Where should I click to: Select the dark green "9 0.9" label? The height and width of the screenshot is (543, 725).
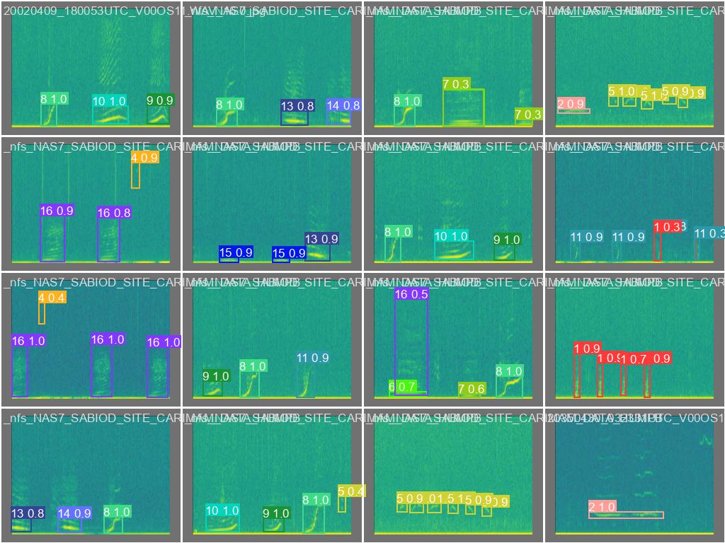click(159, 100)
